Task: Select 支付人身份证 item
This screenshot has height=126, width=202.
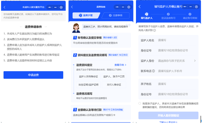Action: (x=114, y=85)
